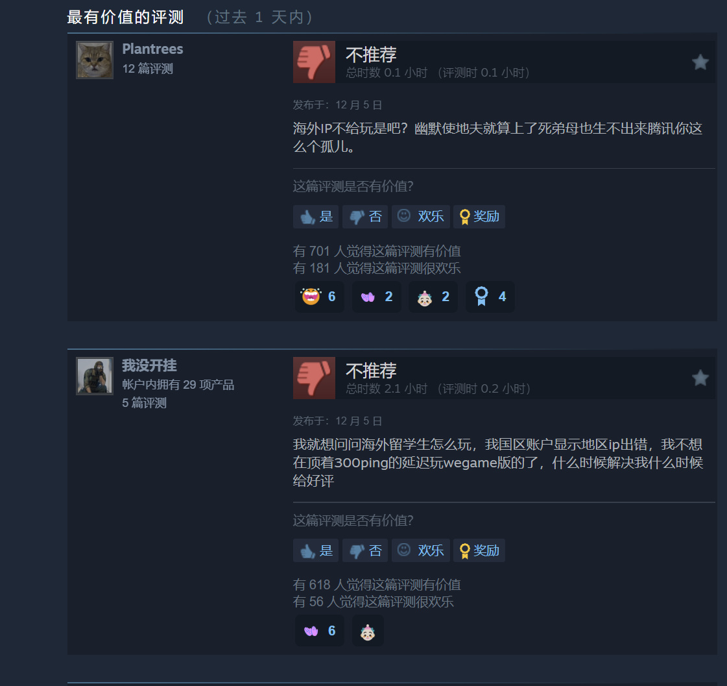Vote 否 on 我没开挂's review

365,550
